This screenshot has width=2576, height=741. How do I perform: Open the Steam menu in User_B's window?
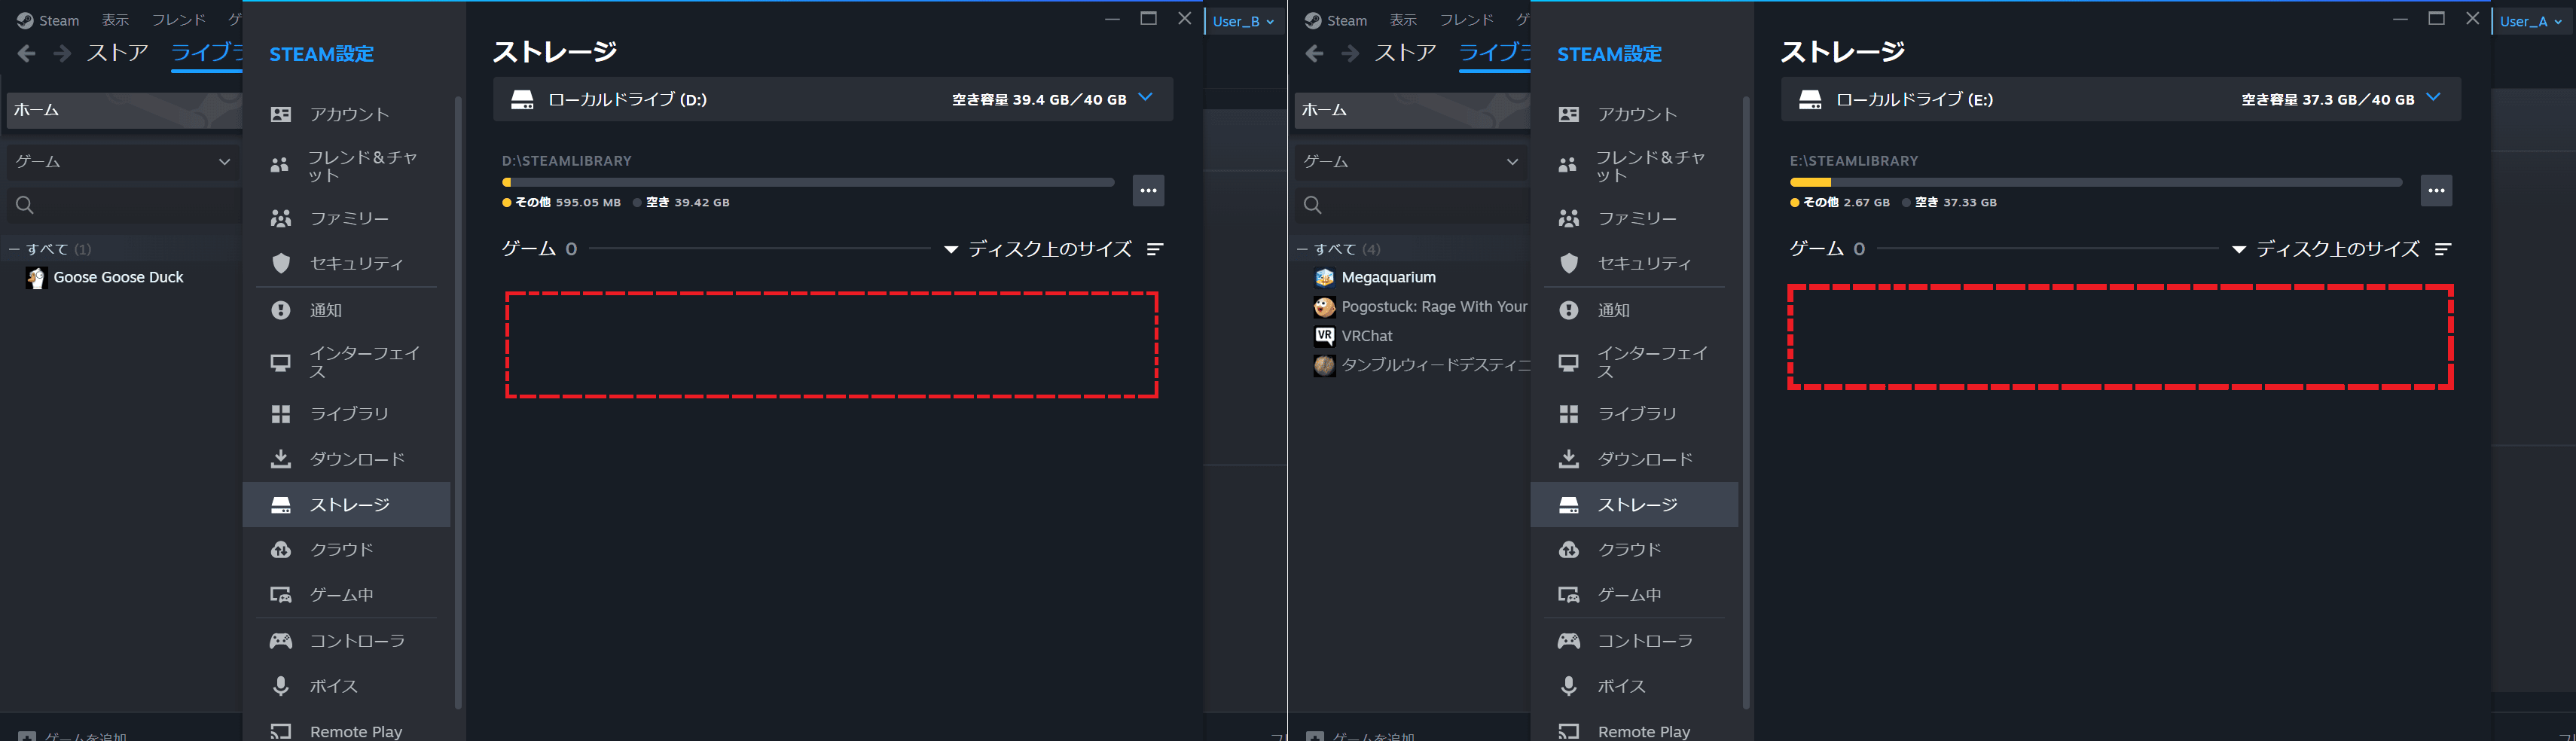[48, 21]
